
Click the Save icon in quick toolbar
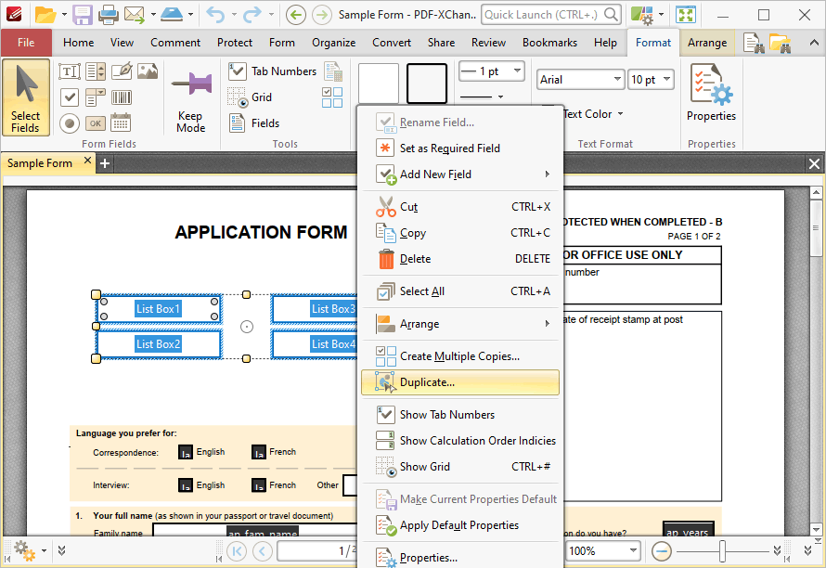click(83, 15)
